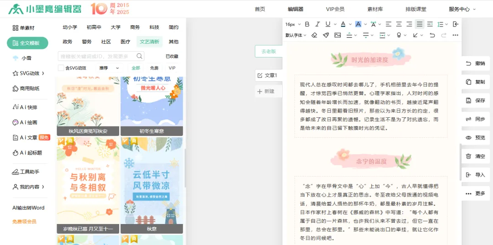Screen dimensions: 493x245
Task: Open VIP会员 page in top nav
Action: pos(335,9)
